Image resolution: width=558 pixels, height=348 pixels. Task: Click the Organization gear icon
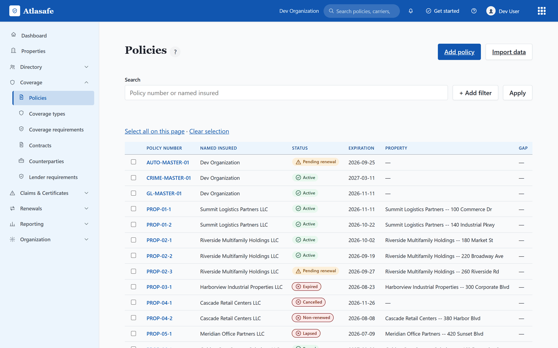click(x=12, y=239)
